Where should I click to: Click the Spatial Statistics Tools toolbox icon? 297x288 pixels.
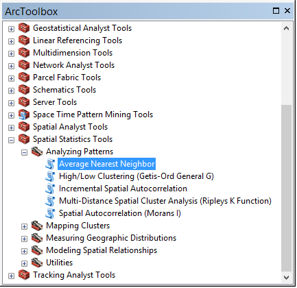(x=24, y=139)
